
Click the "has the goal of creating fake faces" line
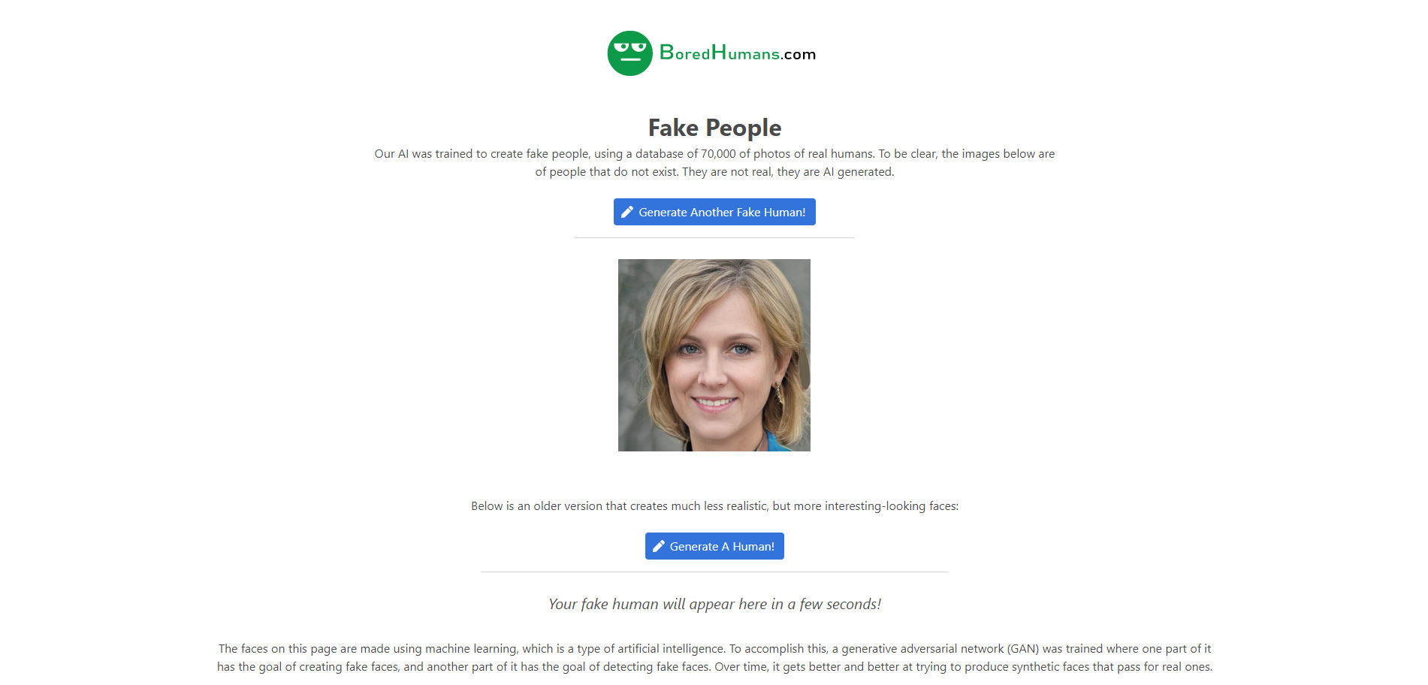click(x=714, y=667)
